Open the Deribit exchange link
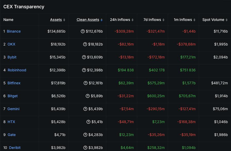Screen dimensions: 231x151 click(x=15, y=148)
